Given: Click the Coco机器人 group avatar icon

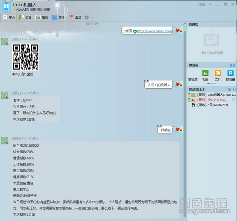Looking at the screenshot, I should tap(6, 7).
